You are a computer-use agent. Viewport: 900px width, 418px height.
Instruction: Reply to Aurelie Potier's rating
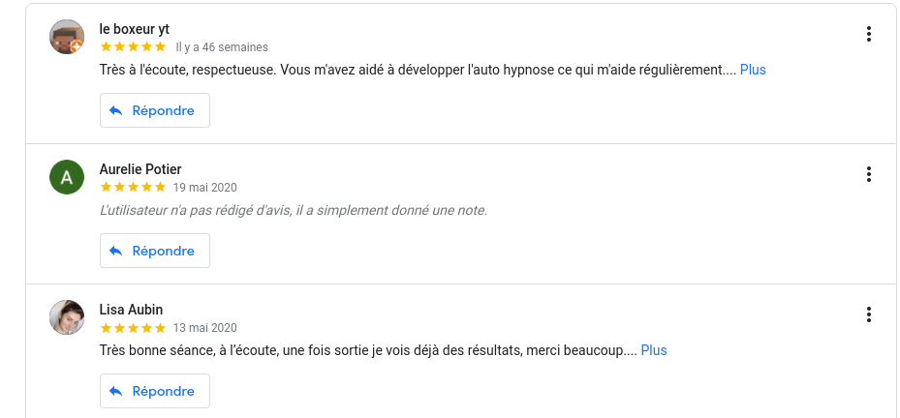(155, 251)
